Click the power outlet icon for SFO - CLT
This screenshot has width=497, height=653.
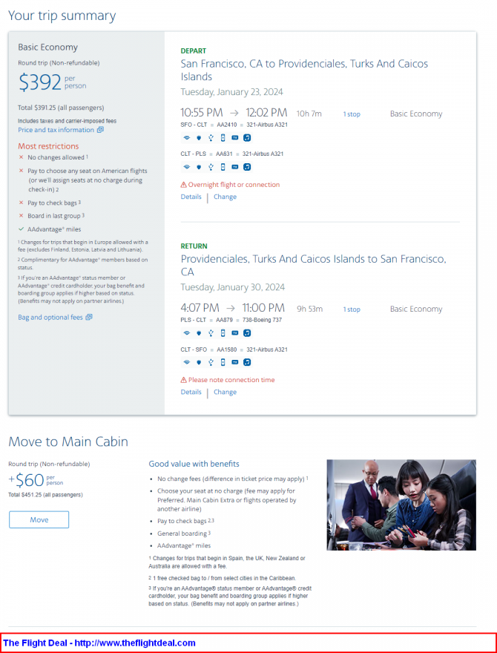(x=199, y=138)
